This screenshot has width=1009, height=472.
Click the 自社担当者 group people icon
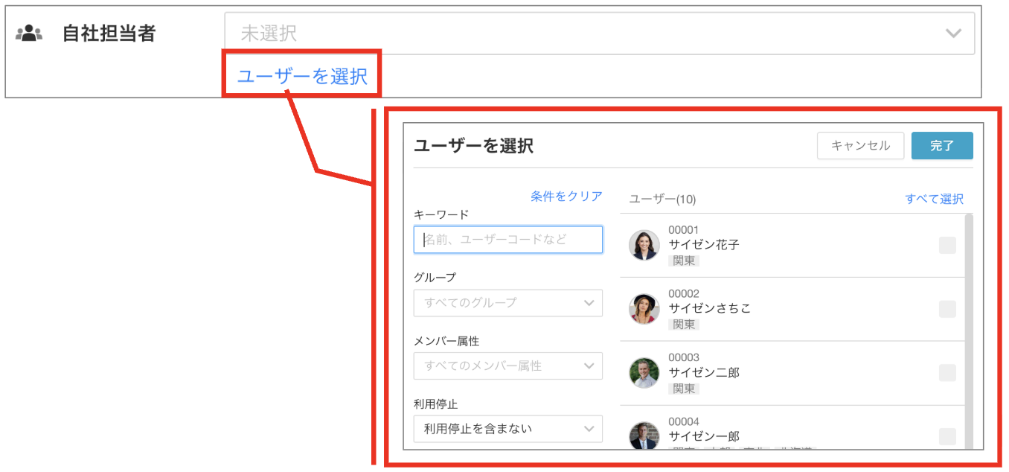coord(29,34)
